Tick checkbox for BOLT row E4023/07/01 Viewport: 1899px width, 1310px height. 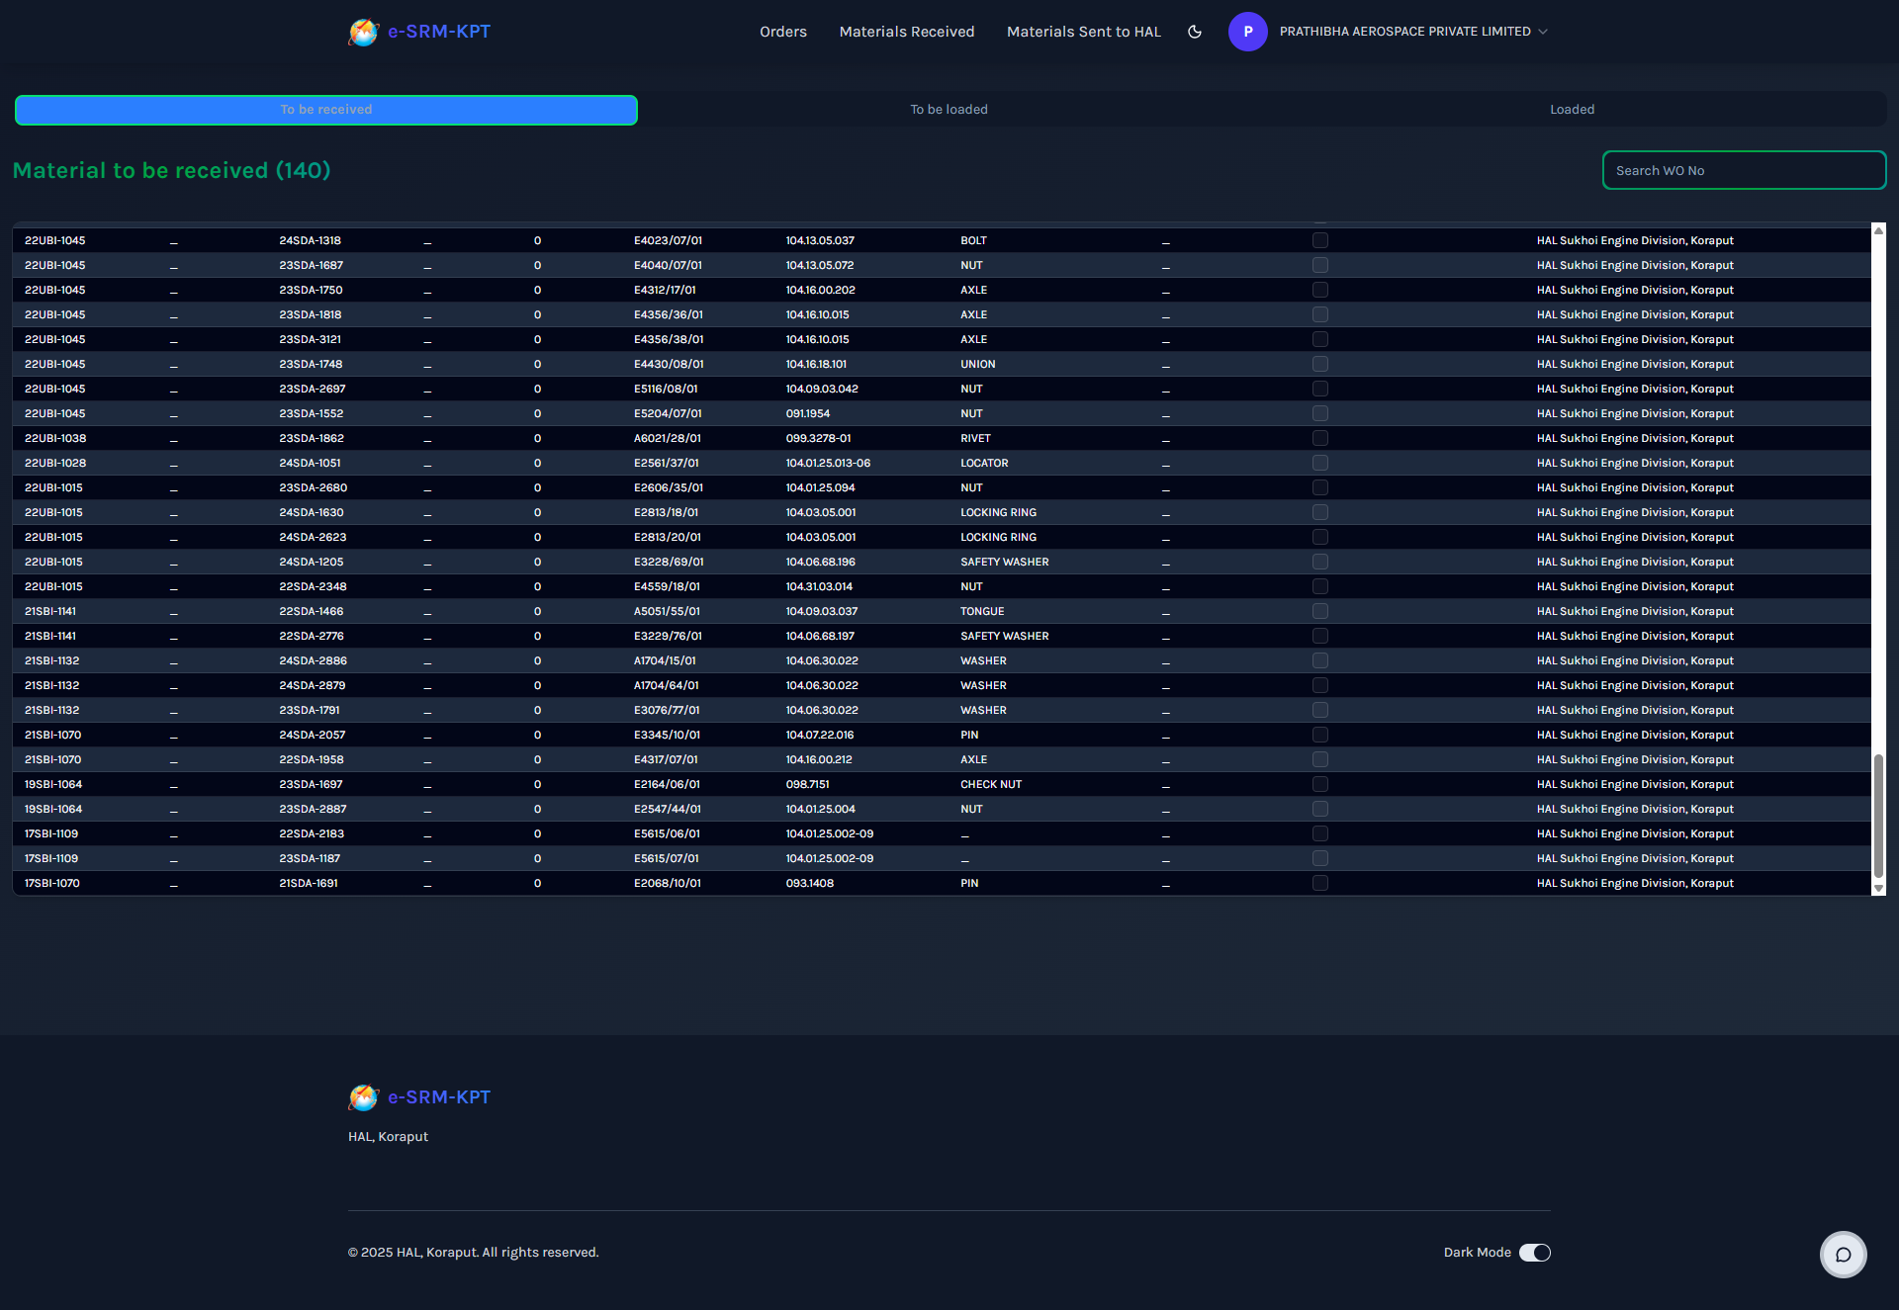(1319, 240)
